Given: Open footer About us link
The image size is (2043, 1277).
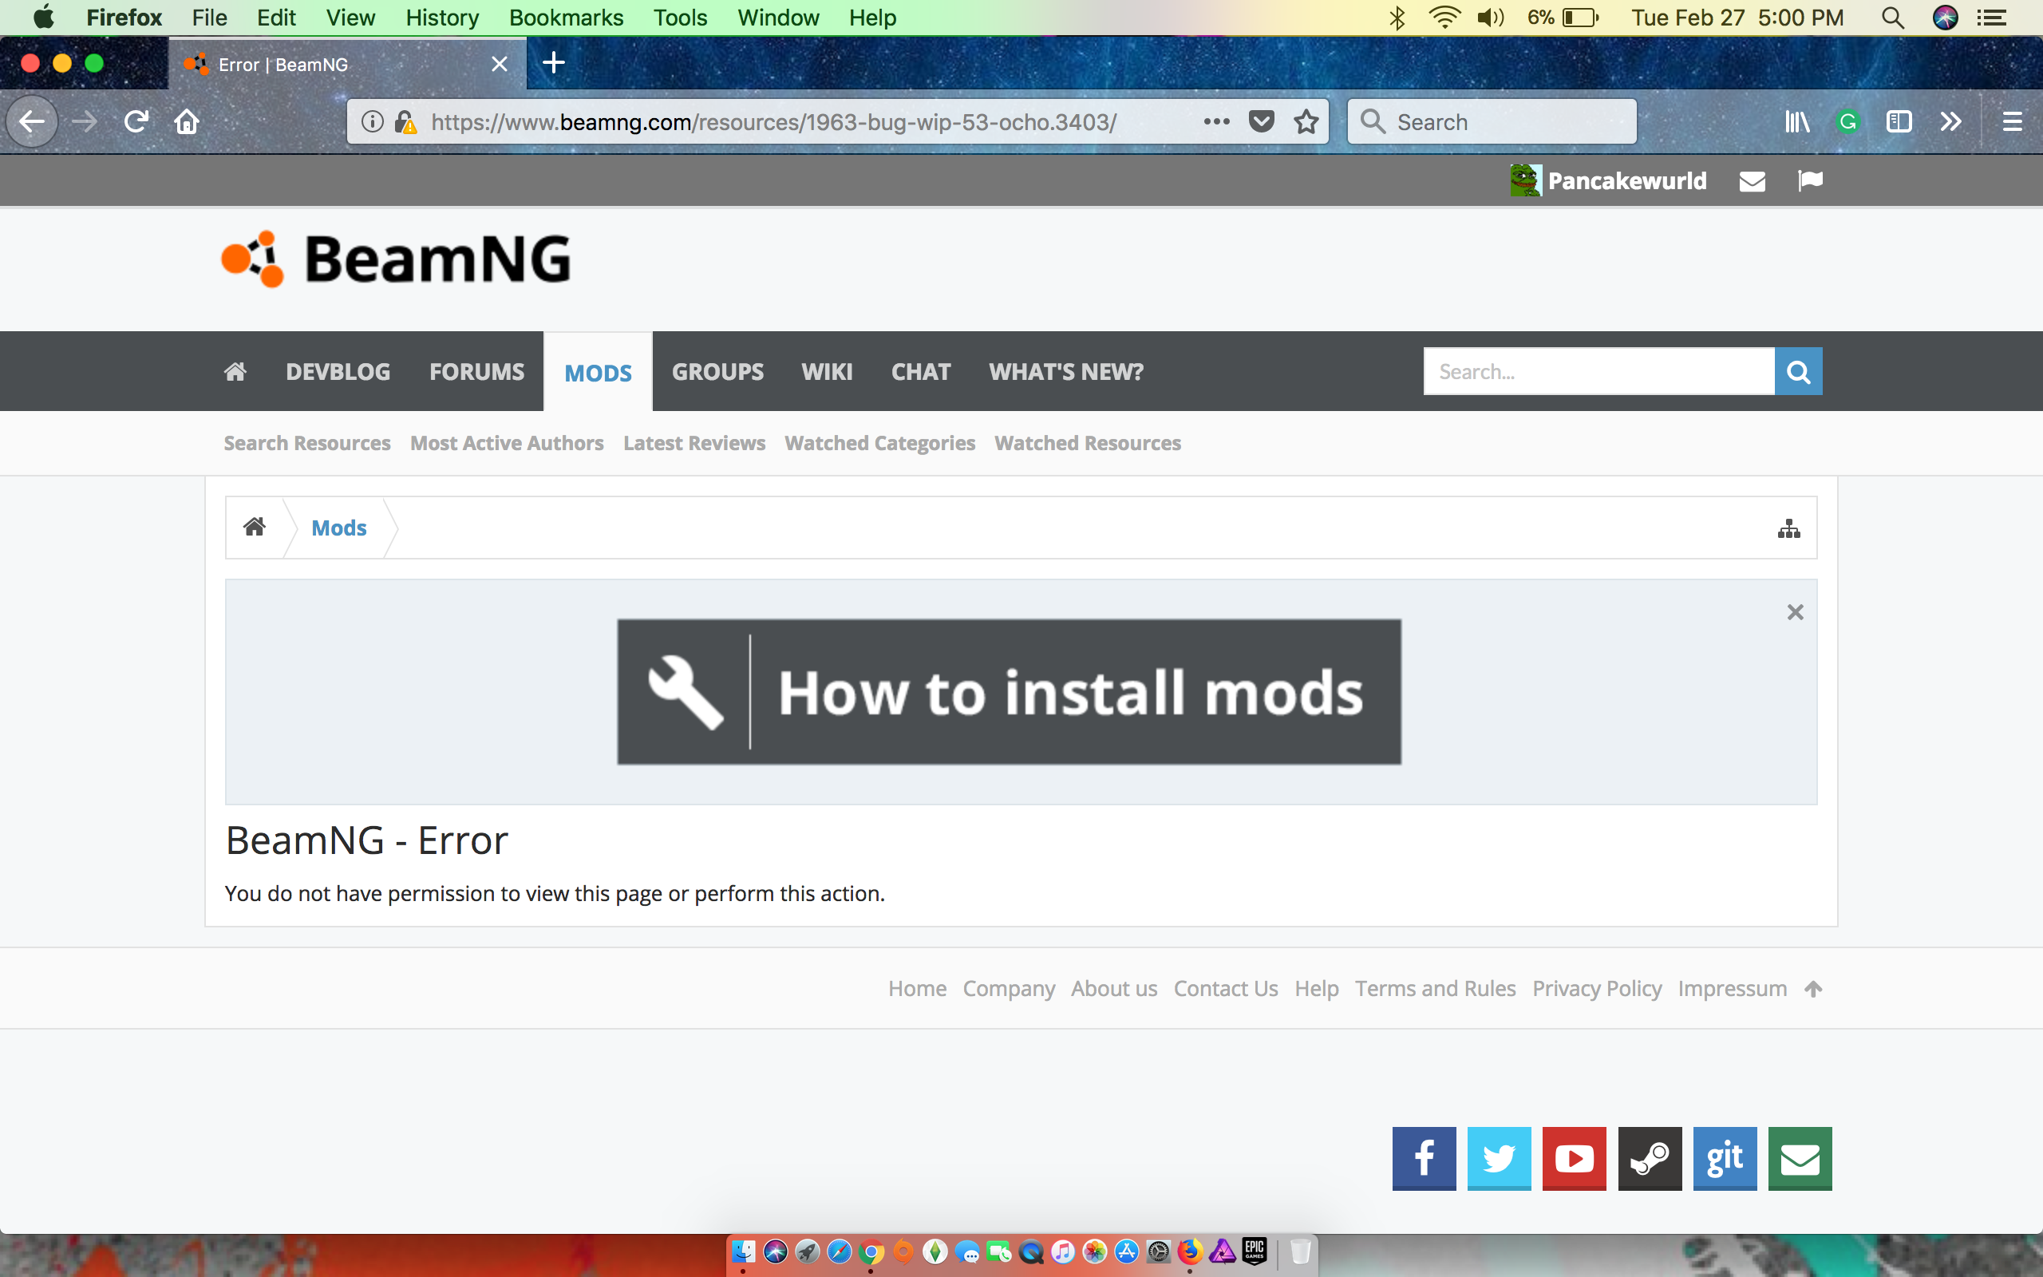Looking at the screenshot, I should [x=1113, y=988].
